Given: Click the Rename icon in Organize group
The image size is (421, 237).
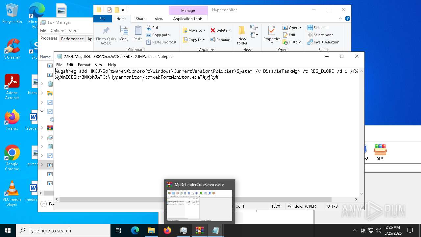Looking at the screenshot, I should coord(213,40).
